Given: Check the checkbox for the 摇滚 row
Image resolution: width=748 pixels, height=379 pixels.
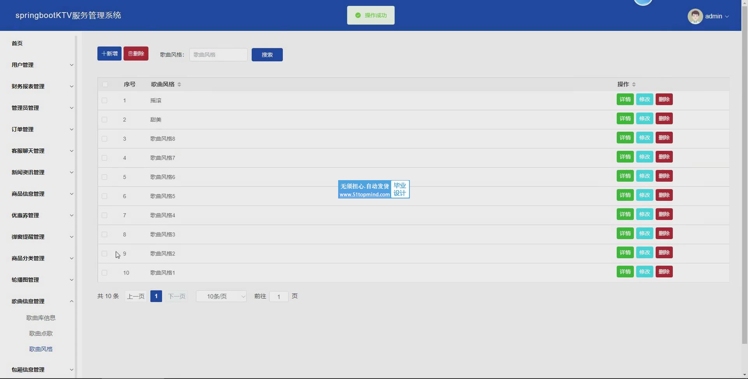Looking at the screenshot, I should (104, 101).
